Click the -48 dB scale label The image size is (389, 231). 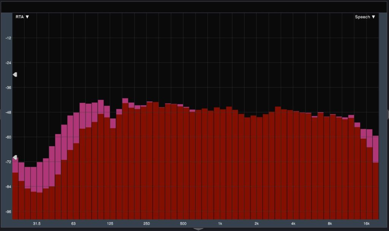pos(8,112)
